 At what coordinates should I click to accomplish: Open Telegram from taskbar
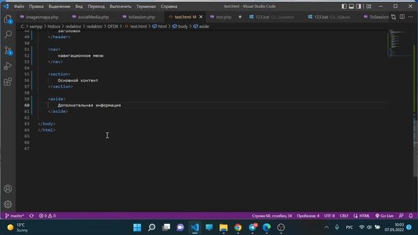[252, 227]
